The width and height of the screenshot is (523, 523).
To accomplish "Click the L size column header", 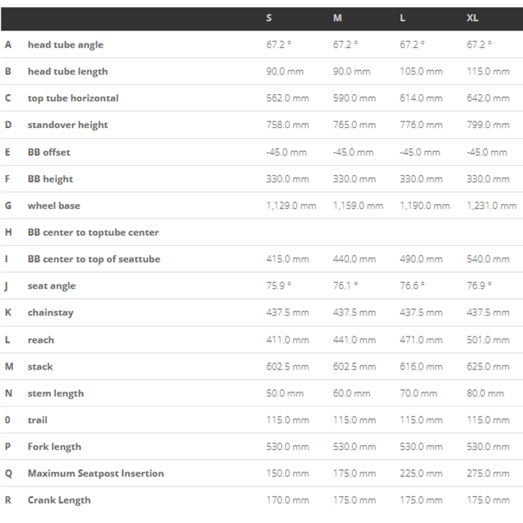I will click(403, 18).
